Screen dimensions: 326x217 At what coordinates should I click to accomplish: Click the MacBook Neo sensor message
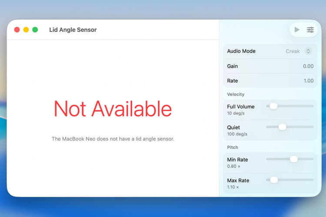coord(113,139)
